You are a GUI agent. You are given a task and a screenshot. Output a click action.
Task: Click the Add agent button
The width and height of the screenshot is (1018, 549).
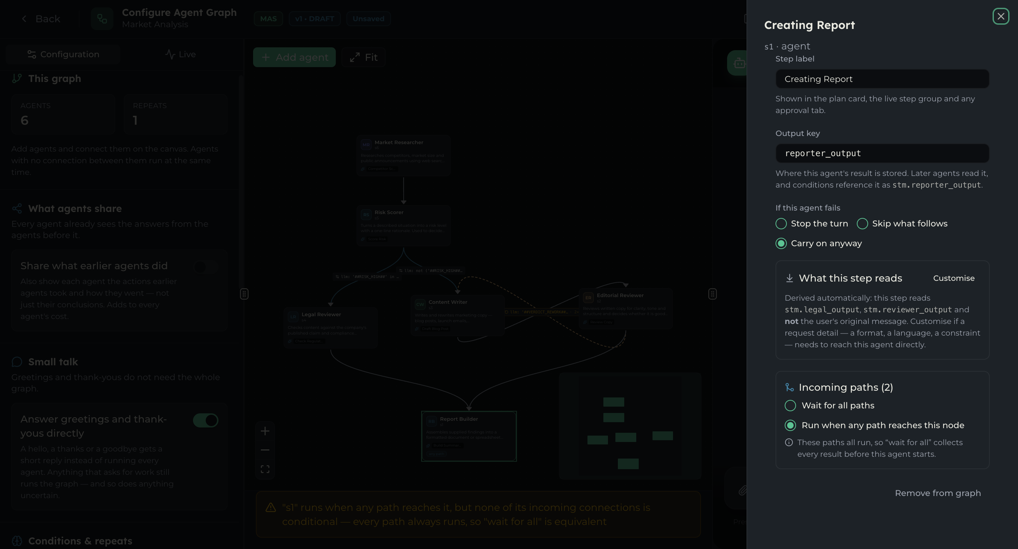point(294,57)
